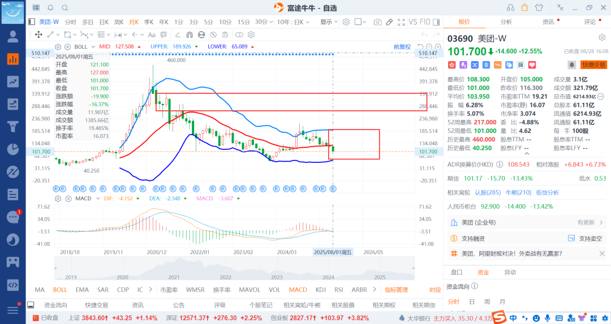Viewport: 611px width, 324px height.
Task: Open the chat messages icon with badge
Action: click(13, 217)
